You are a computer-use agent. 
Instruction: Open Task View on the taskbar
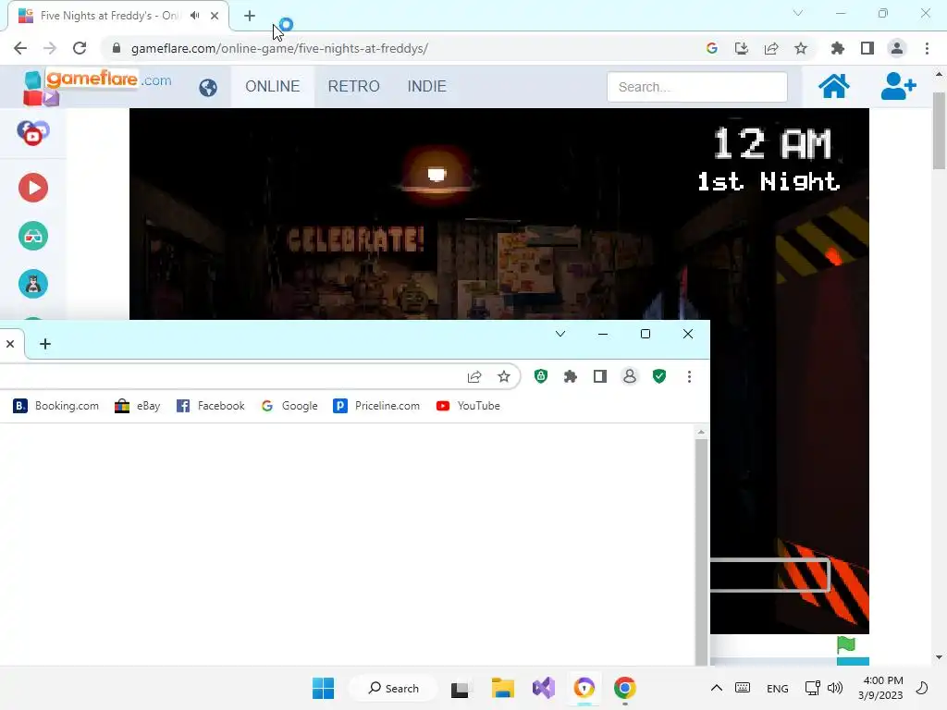click(x=461, y=688)
